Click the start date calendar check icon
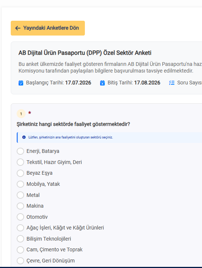The width and height of the screenshot is (202, 268). point(21,83)
